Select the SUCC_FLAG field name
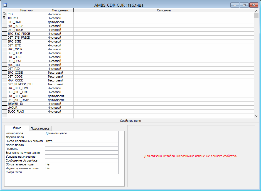The width and height of the screenshot is (261, 191). coord(16,111)
